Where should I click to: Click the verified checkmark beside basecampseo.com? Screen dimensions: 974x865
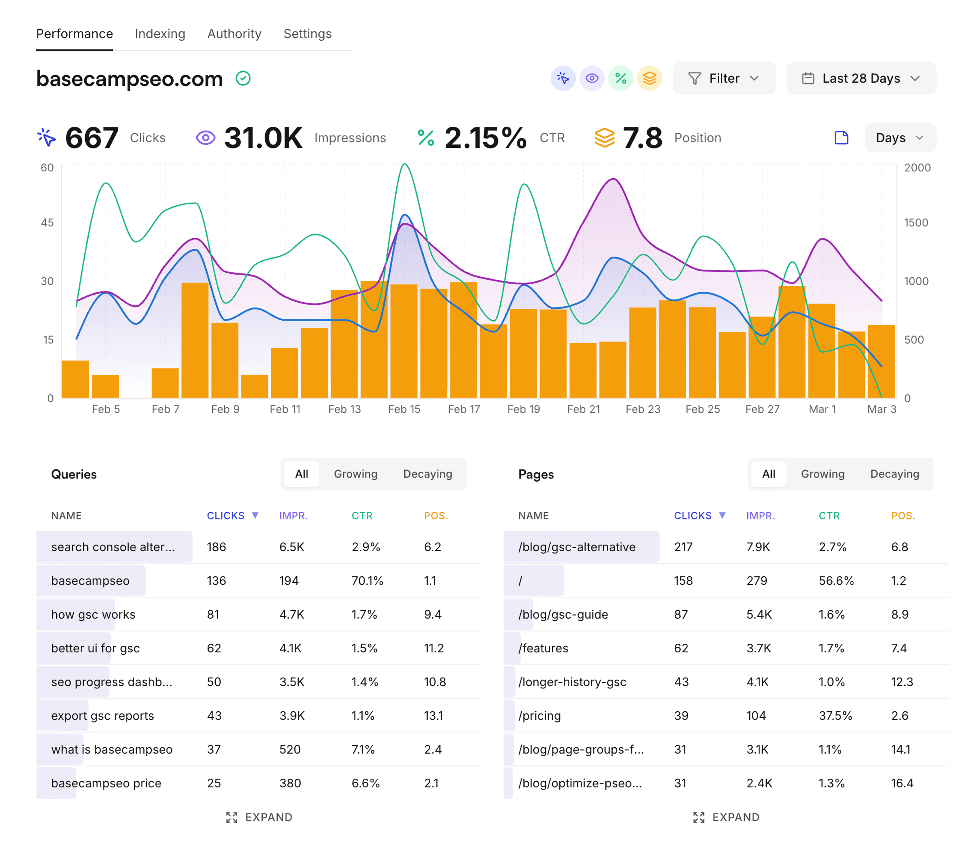coord(243,78)
